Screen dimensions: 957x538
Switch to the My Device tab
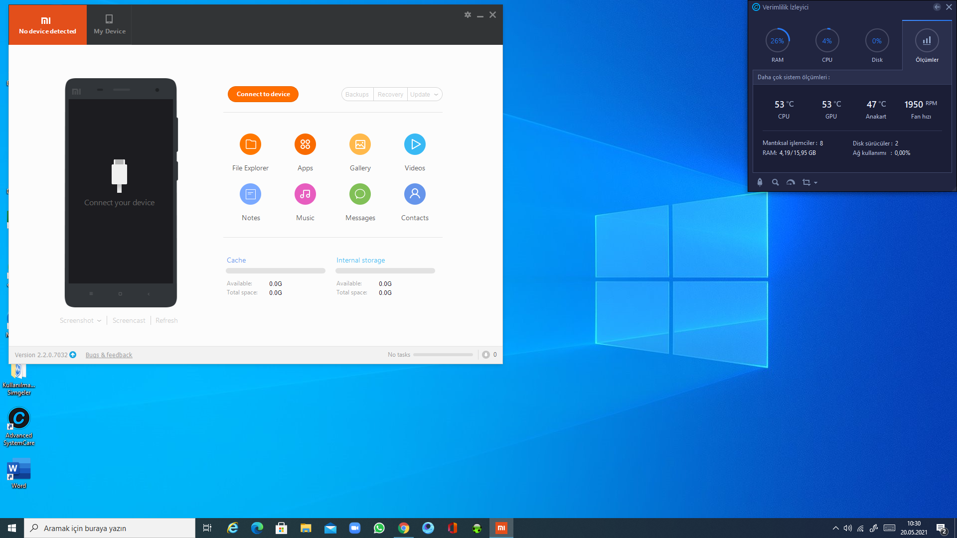[109, 25]
